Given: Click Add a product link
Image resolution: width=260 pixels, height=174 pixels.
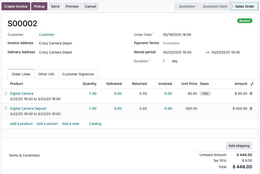Looking at the screenshot, I should pos(21,124).
